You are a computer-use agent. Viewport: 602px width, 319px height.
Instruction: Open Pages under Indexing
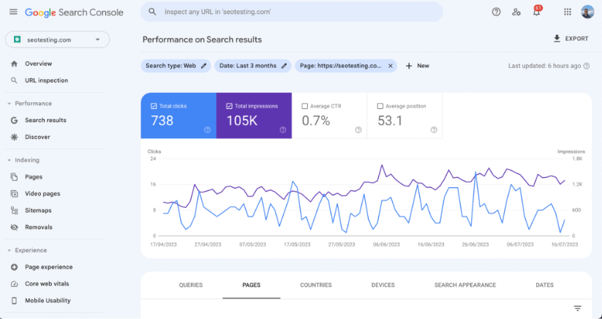(34, 177)
